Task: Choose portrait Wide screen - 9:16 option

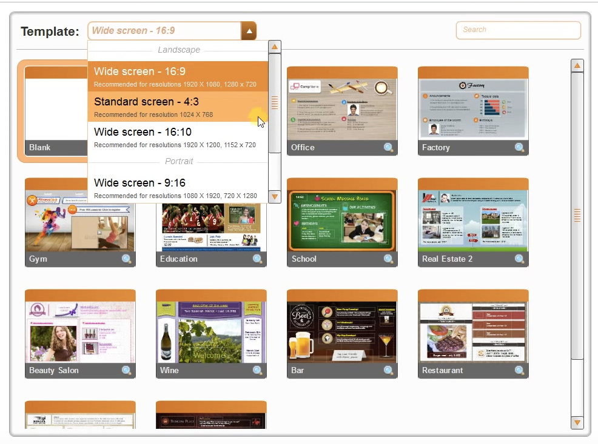Action: 178,188
